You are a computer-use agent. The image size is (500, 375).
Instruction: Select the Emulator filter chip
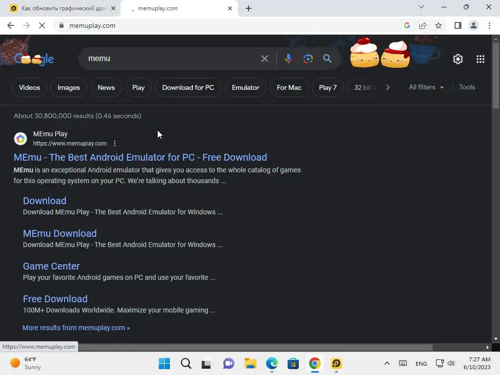tap(246, 87)
